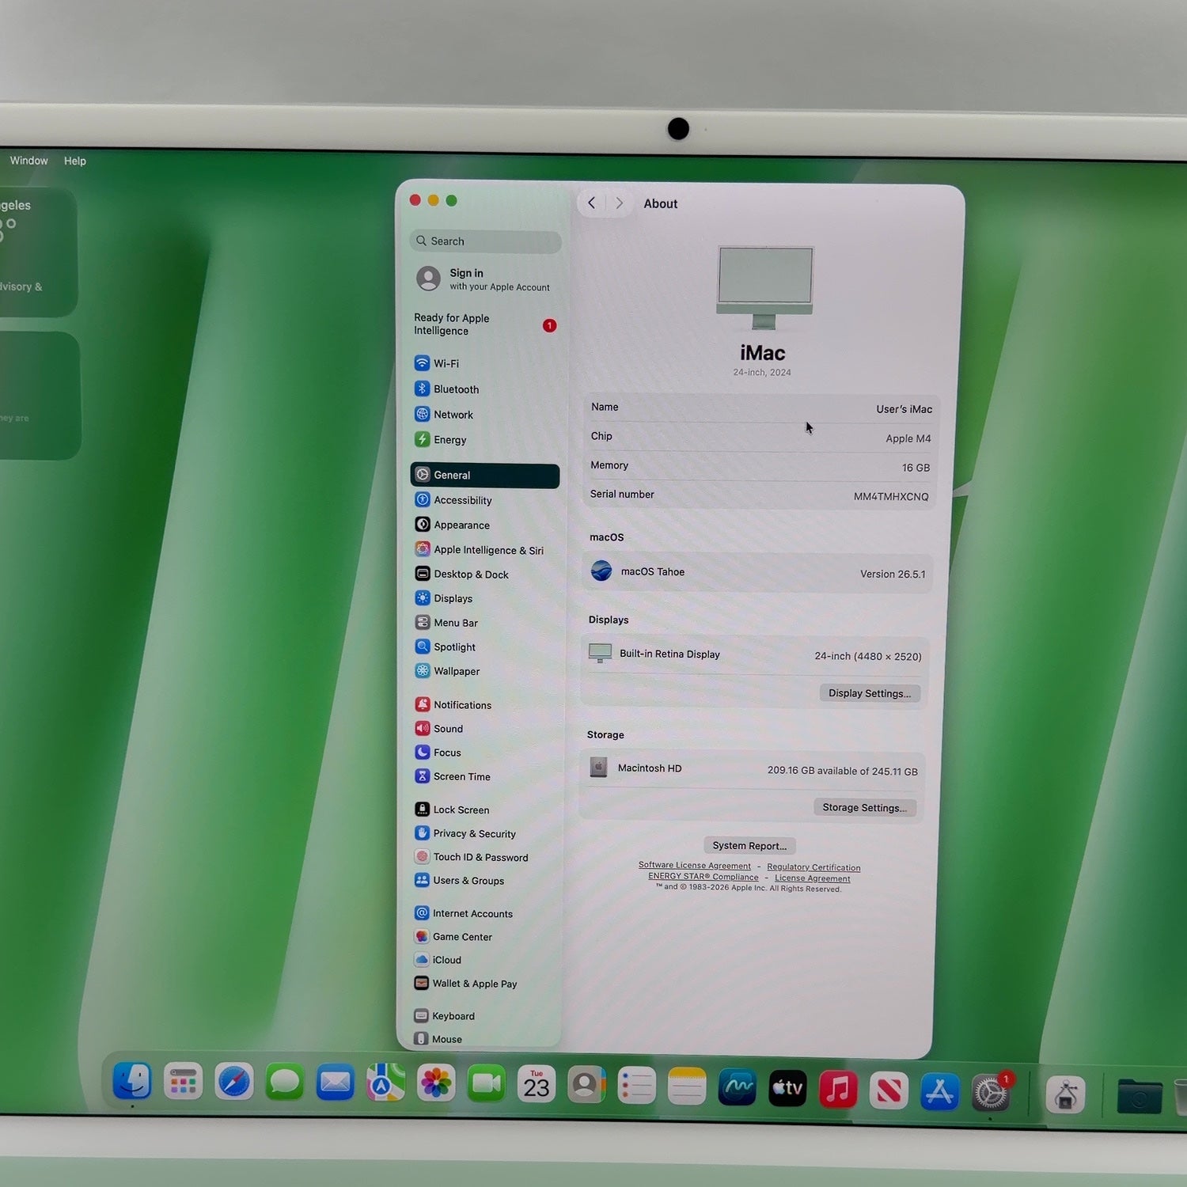Open Photos from the Dock

click(x=436, y=1083)
